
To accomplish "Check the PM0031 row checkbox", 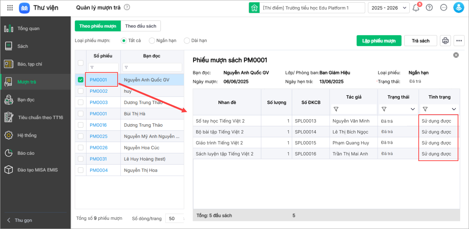I will click(x=80, y=159).
